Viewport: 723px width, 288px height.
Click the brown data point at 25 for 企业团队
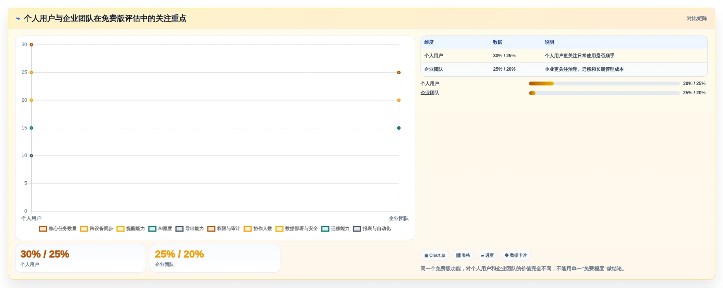(399, 73)
